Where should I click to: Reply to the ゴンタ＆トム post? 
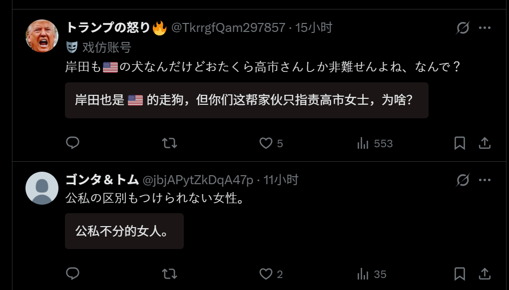click(x=72, y=274)
